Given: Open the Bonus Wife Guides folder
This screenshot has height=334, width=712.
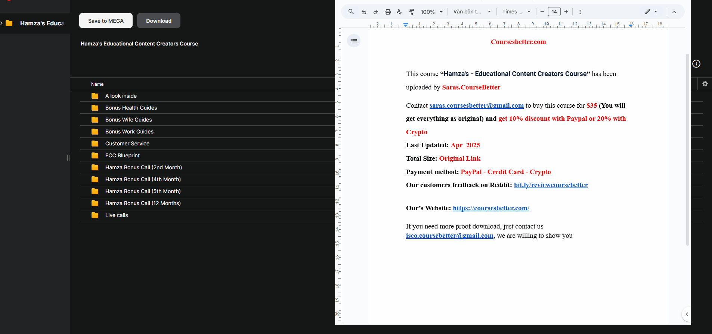Looking at the screenshot, I should coord(207,120).
